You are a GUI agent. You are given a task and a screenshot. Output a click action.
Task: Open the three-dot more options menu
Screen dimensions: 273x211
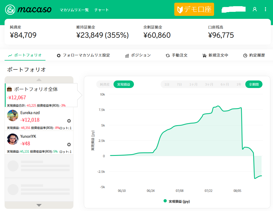265,9
